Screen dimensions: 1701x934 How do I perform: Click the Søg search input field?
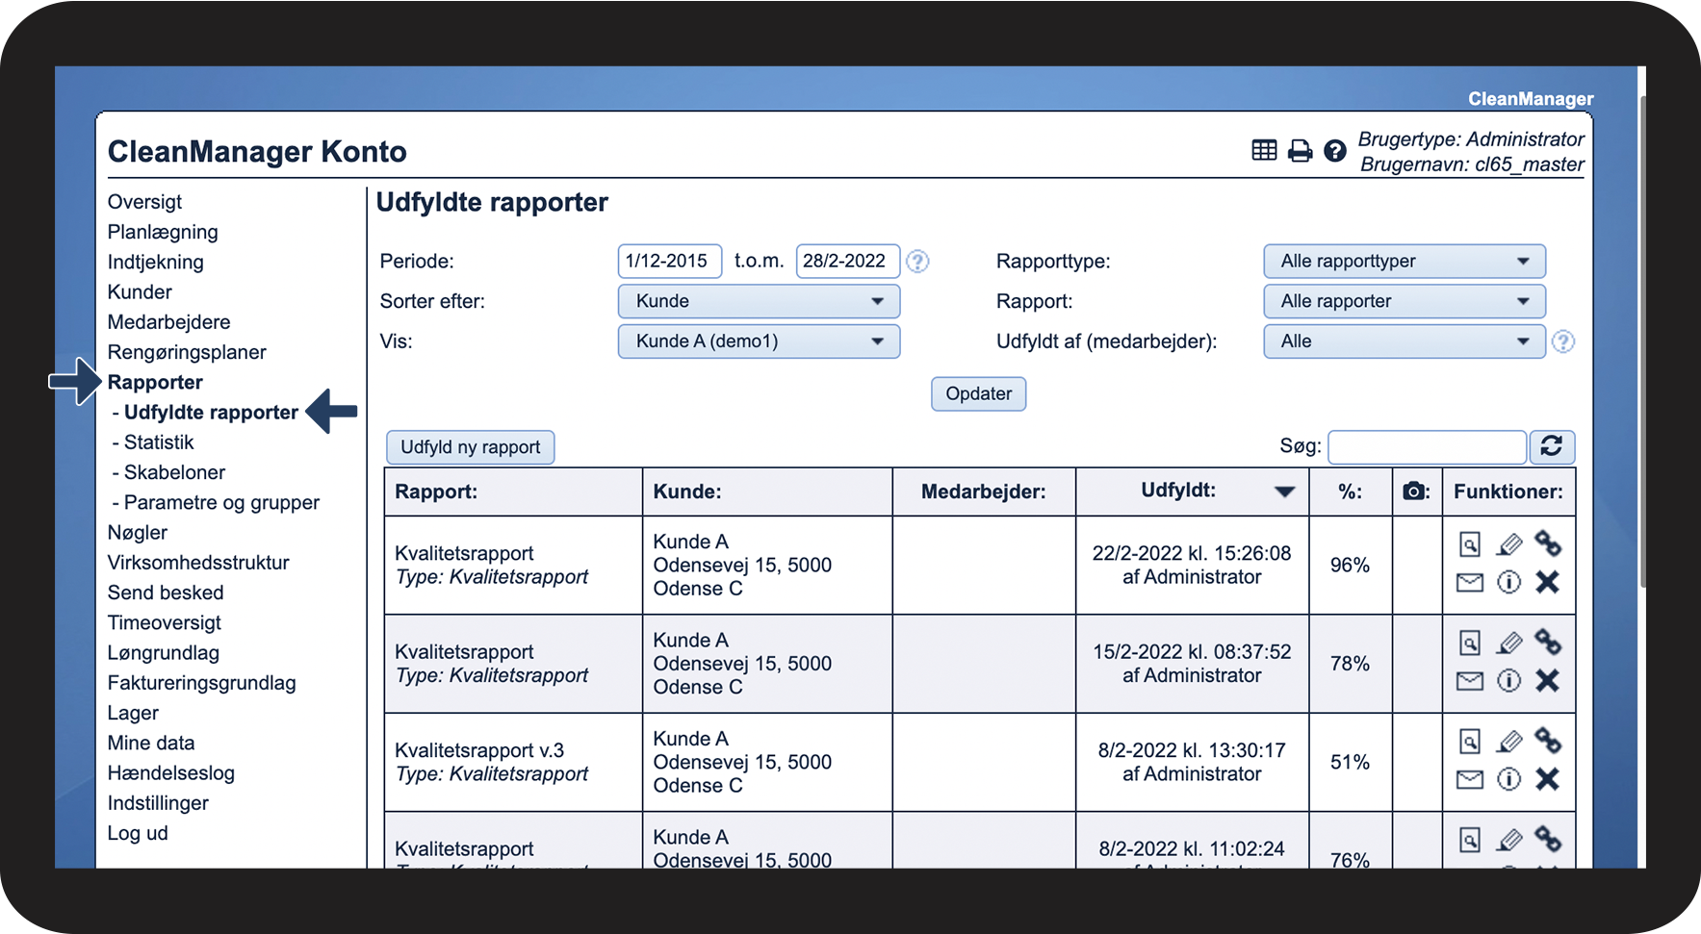1426,447
